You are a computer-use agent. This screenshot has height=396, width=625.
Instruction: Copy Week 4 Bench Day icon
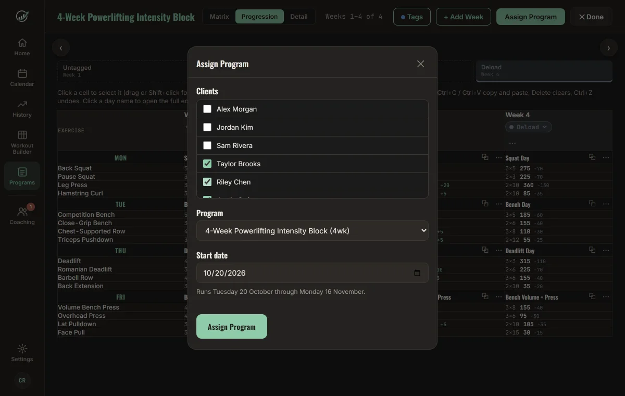point(592,204)
